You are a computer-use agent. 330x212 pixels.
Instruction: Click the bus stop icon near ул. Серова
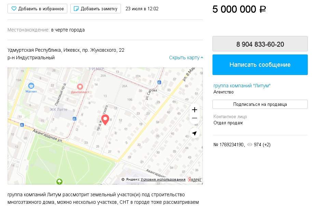(159, 82)
